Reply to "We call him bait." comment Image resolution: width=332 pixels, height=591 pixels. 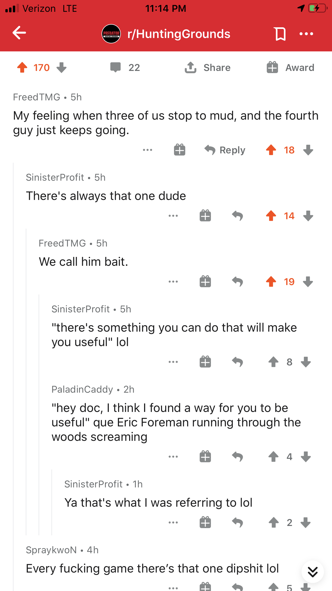pyautogui.click(x=237, y=282)
